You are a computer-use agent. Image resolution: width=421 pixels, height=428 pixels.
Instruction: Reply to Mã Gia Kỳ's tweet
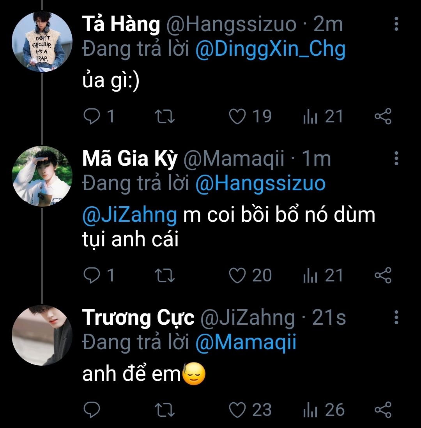pos(92,276)
